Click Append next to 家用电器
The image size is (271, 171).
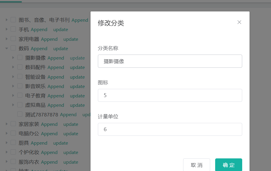click(49, 39)
